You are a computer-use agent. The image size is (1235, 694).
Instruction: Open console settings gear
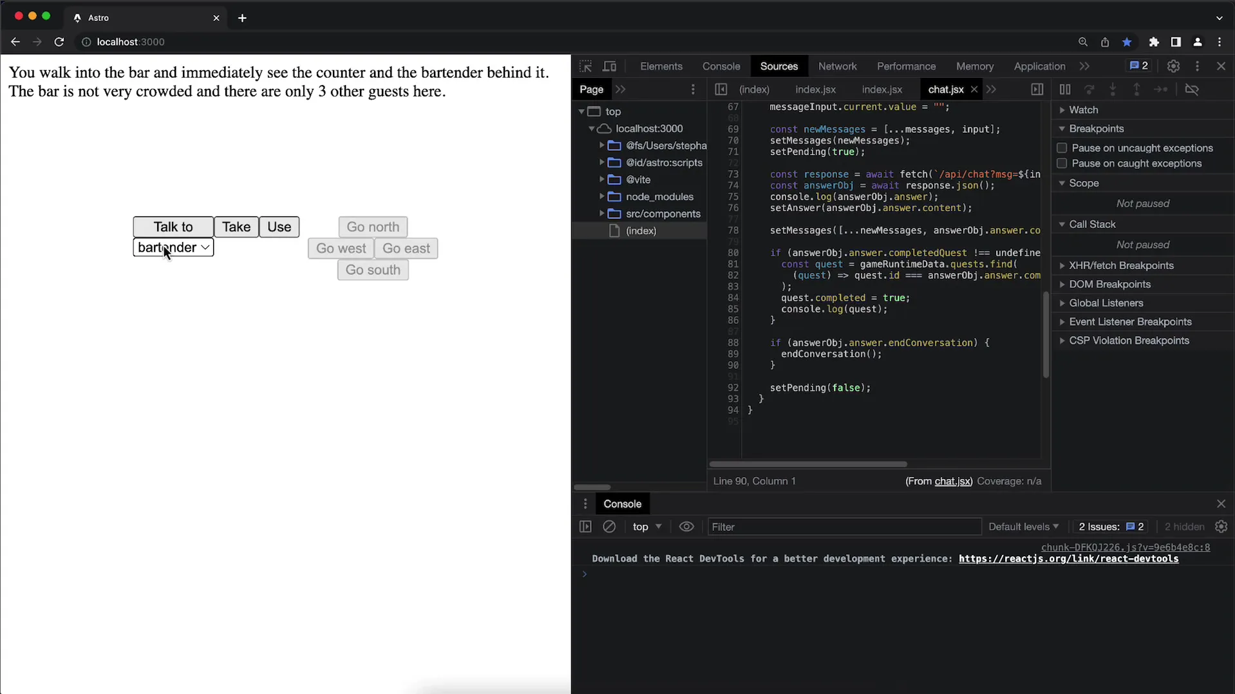(1221, 527)
